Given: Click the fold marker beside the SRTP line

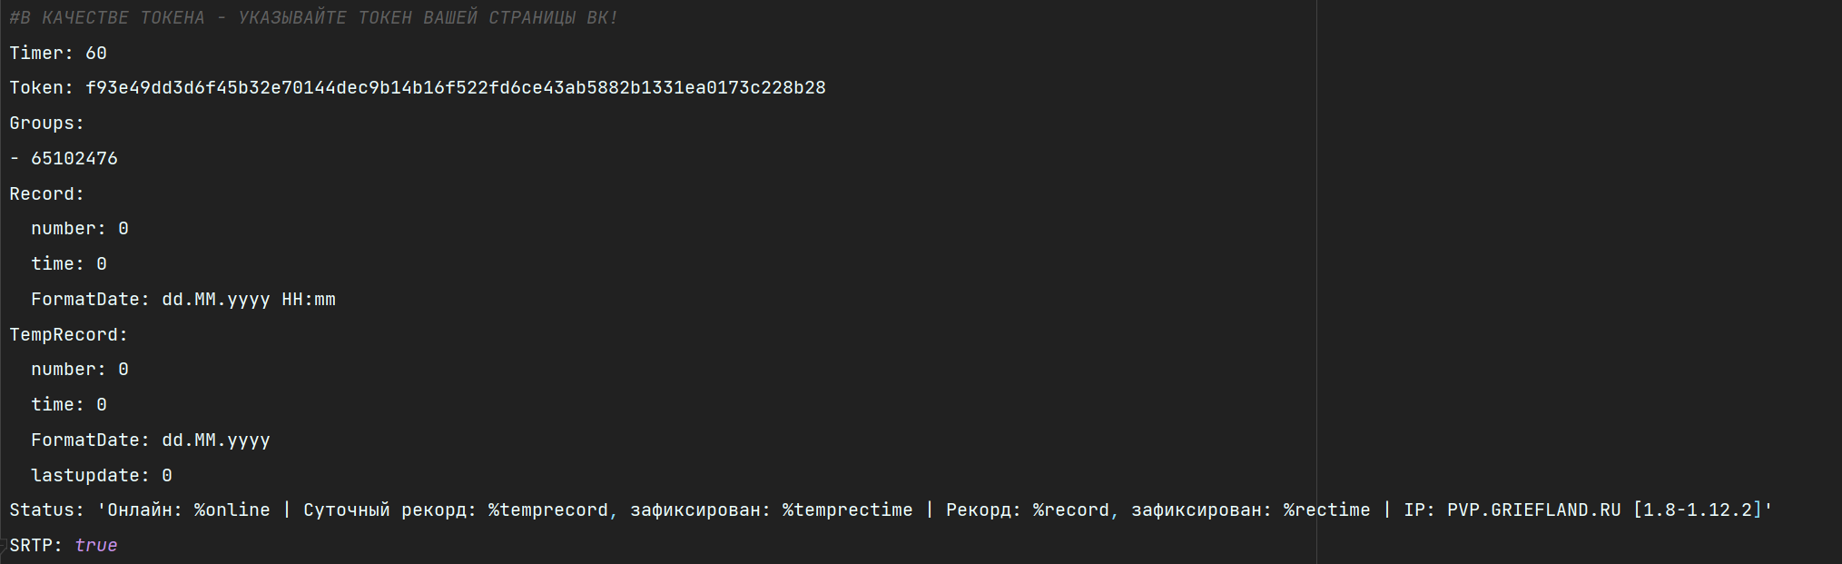Looking at the screenshot, I should [4, 546].
